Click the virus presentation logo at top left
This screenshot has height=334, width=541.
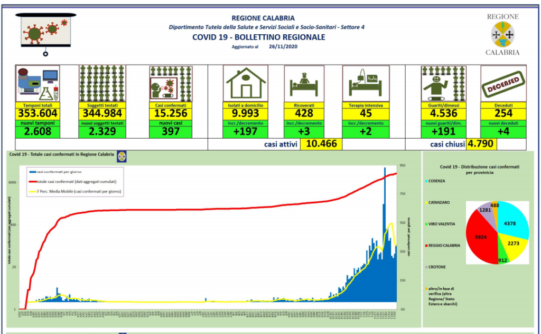[46, 34]
